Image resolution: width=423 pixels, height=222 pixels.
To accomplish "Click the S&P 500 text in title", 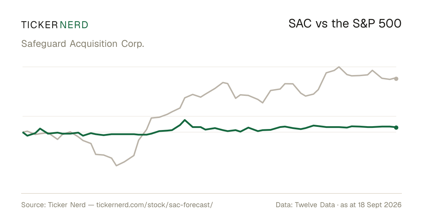I will pyautogui.click(x=377, y=24).
